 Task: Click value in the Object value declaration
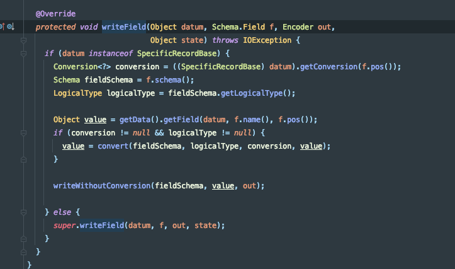[96, 120]
